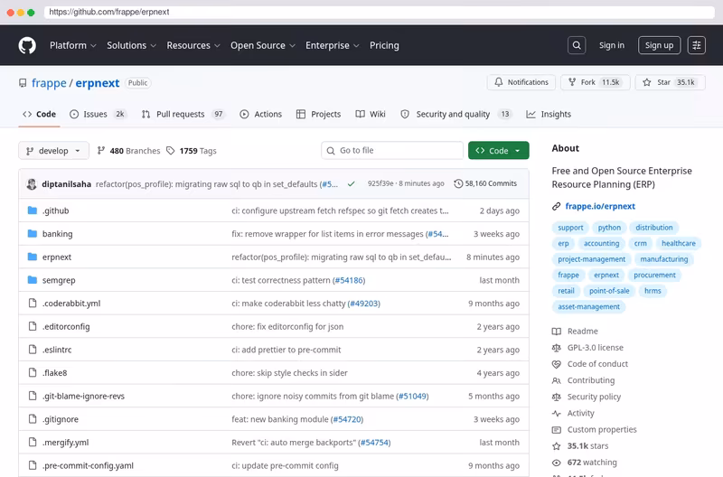Image resolution: width=723 pixels, height=477 pixels.
Task: Switch to the Insights tab
Action: [x=549, y=115]
